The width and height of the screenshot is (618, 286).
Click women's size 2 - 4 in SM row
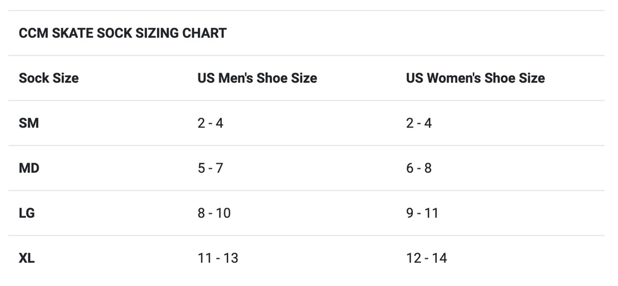pyautogui.click(x=419, y=123)
